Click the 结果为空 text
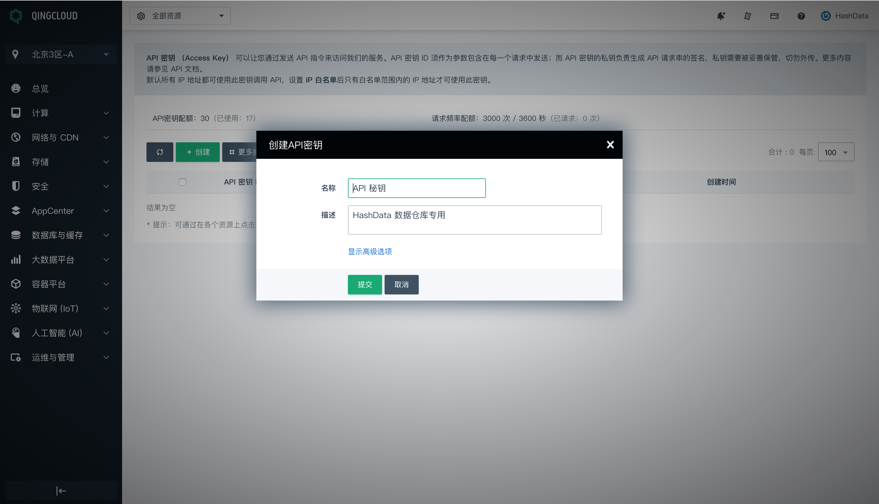This screenshot has height=504, width=879. pyautogui.click(x=161, y=207)
